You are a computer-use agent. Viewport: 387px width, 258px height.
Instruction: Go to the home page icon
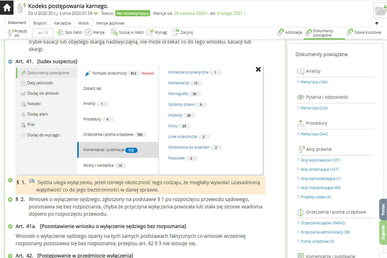[7, 8]
